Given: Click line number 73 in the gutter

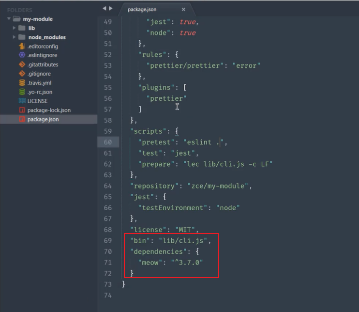Looking at the screenshot, I should coord(107,284).
